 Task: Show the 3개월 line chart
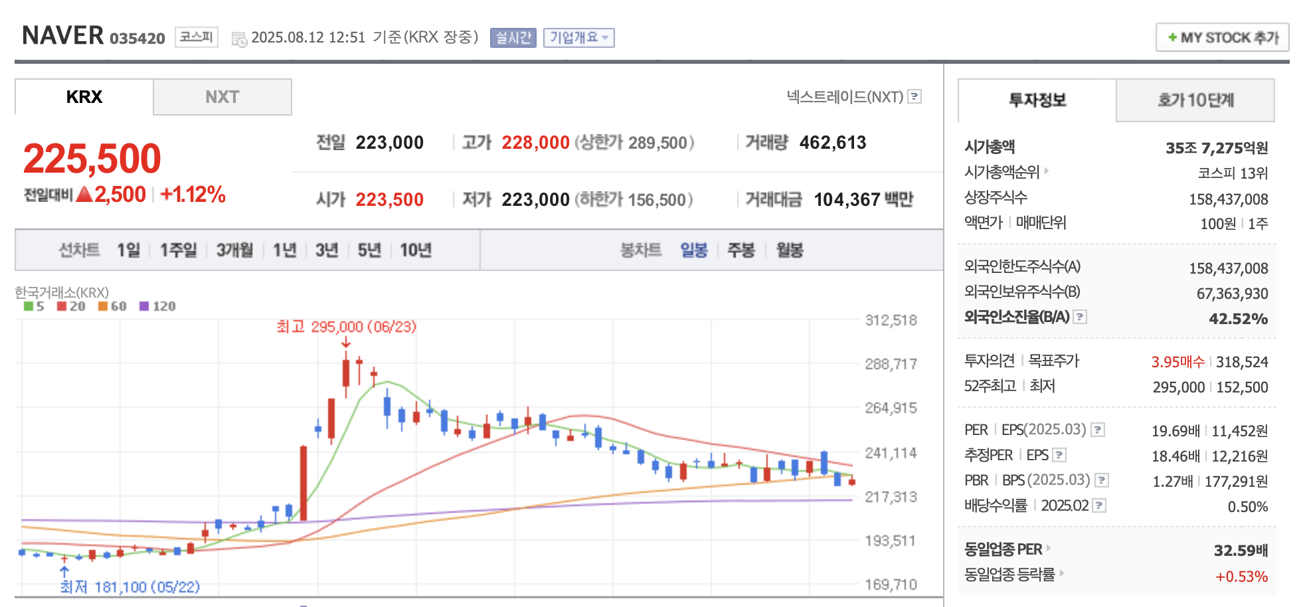[x=234, y=250]
